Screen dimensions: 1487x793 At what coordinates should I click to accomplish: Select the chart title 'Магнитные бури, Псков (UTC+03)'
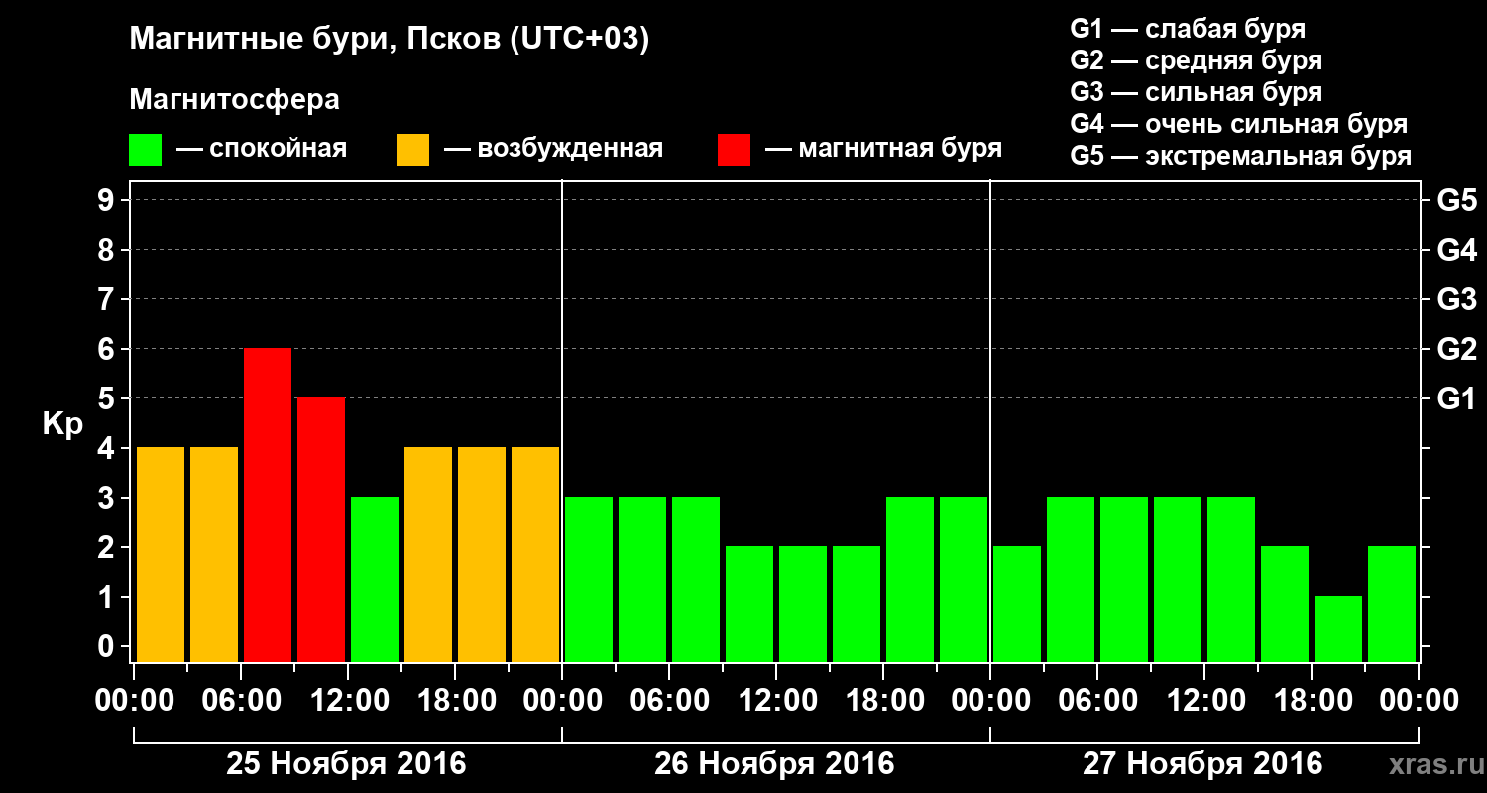pos(390,41)
